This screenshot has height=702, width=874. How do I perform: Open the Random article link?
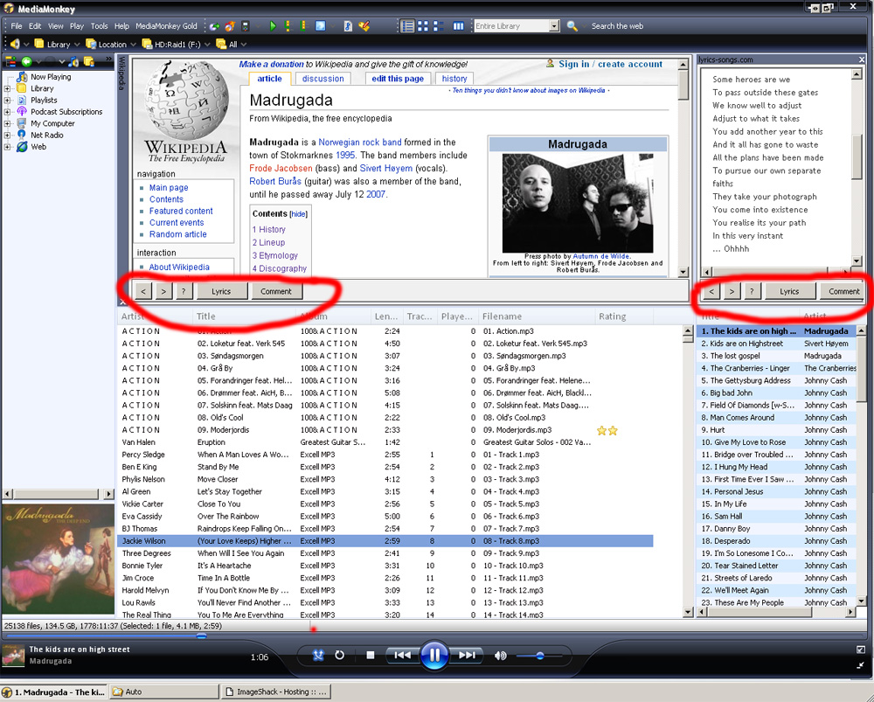pyautogui.click(x=177, y=234)
